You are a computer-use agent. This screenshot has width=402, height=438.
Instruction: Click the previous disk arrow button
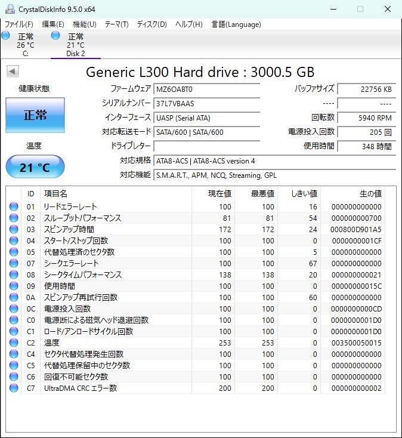pos(13,71)
